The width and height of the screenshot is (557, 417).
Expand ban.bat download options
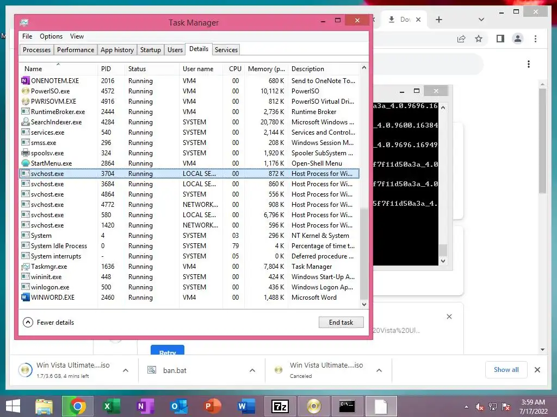(252, 370)
